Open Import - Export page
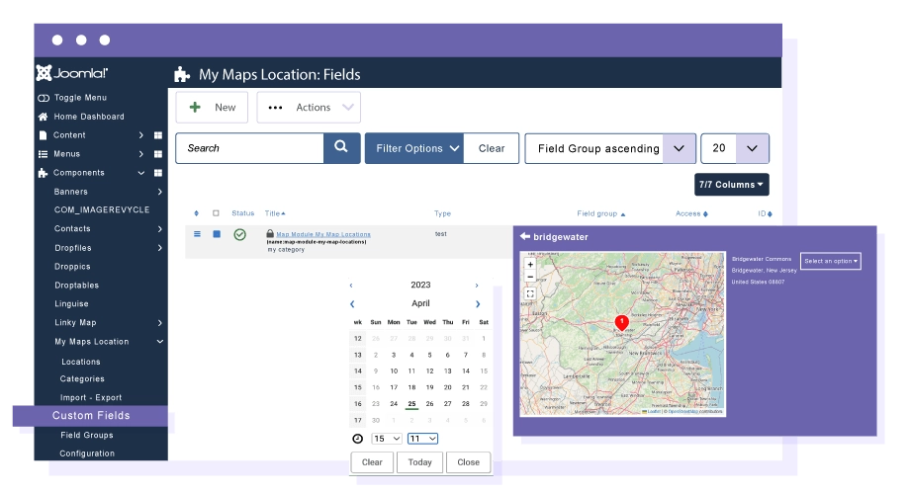The height and width of the screenshot is (494, 910). [91, 398]
